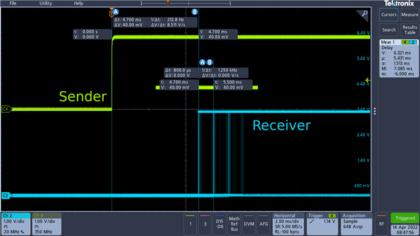This screenshot has height=236, width=420.
Task: Click cursor B marker on the top trace
Action: [195, 12]
